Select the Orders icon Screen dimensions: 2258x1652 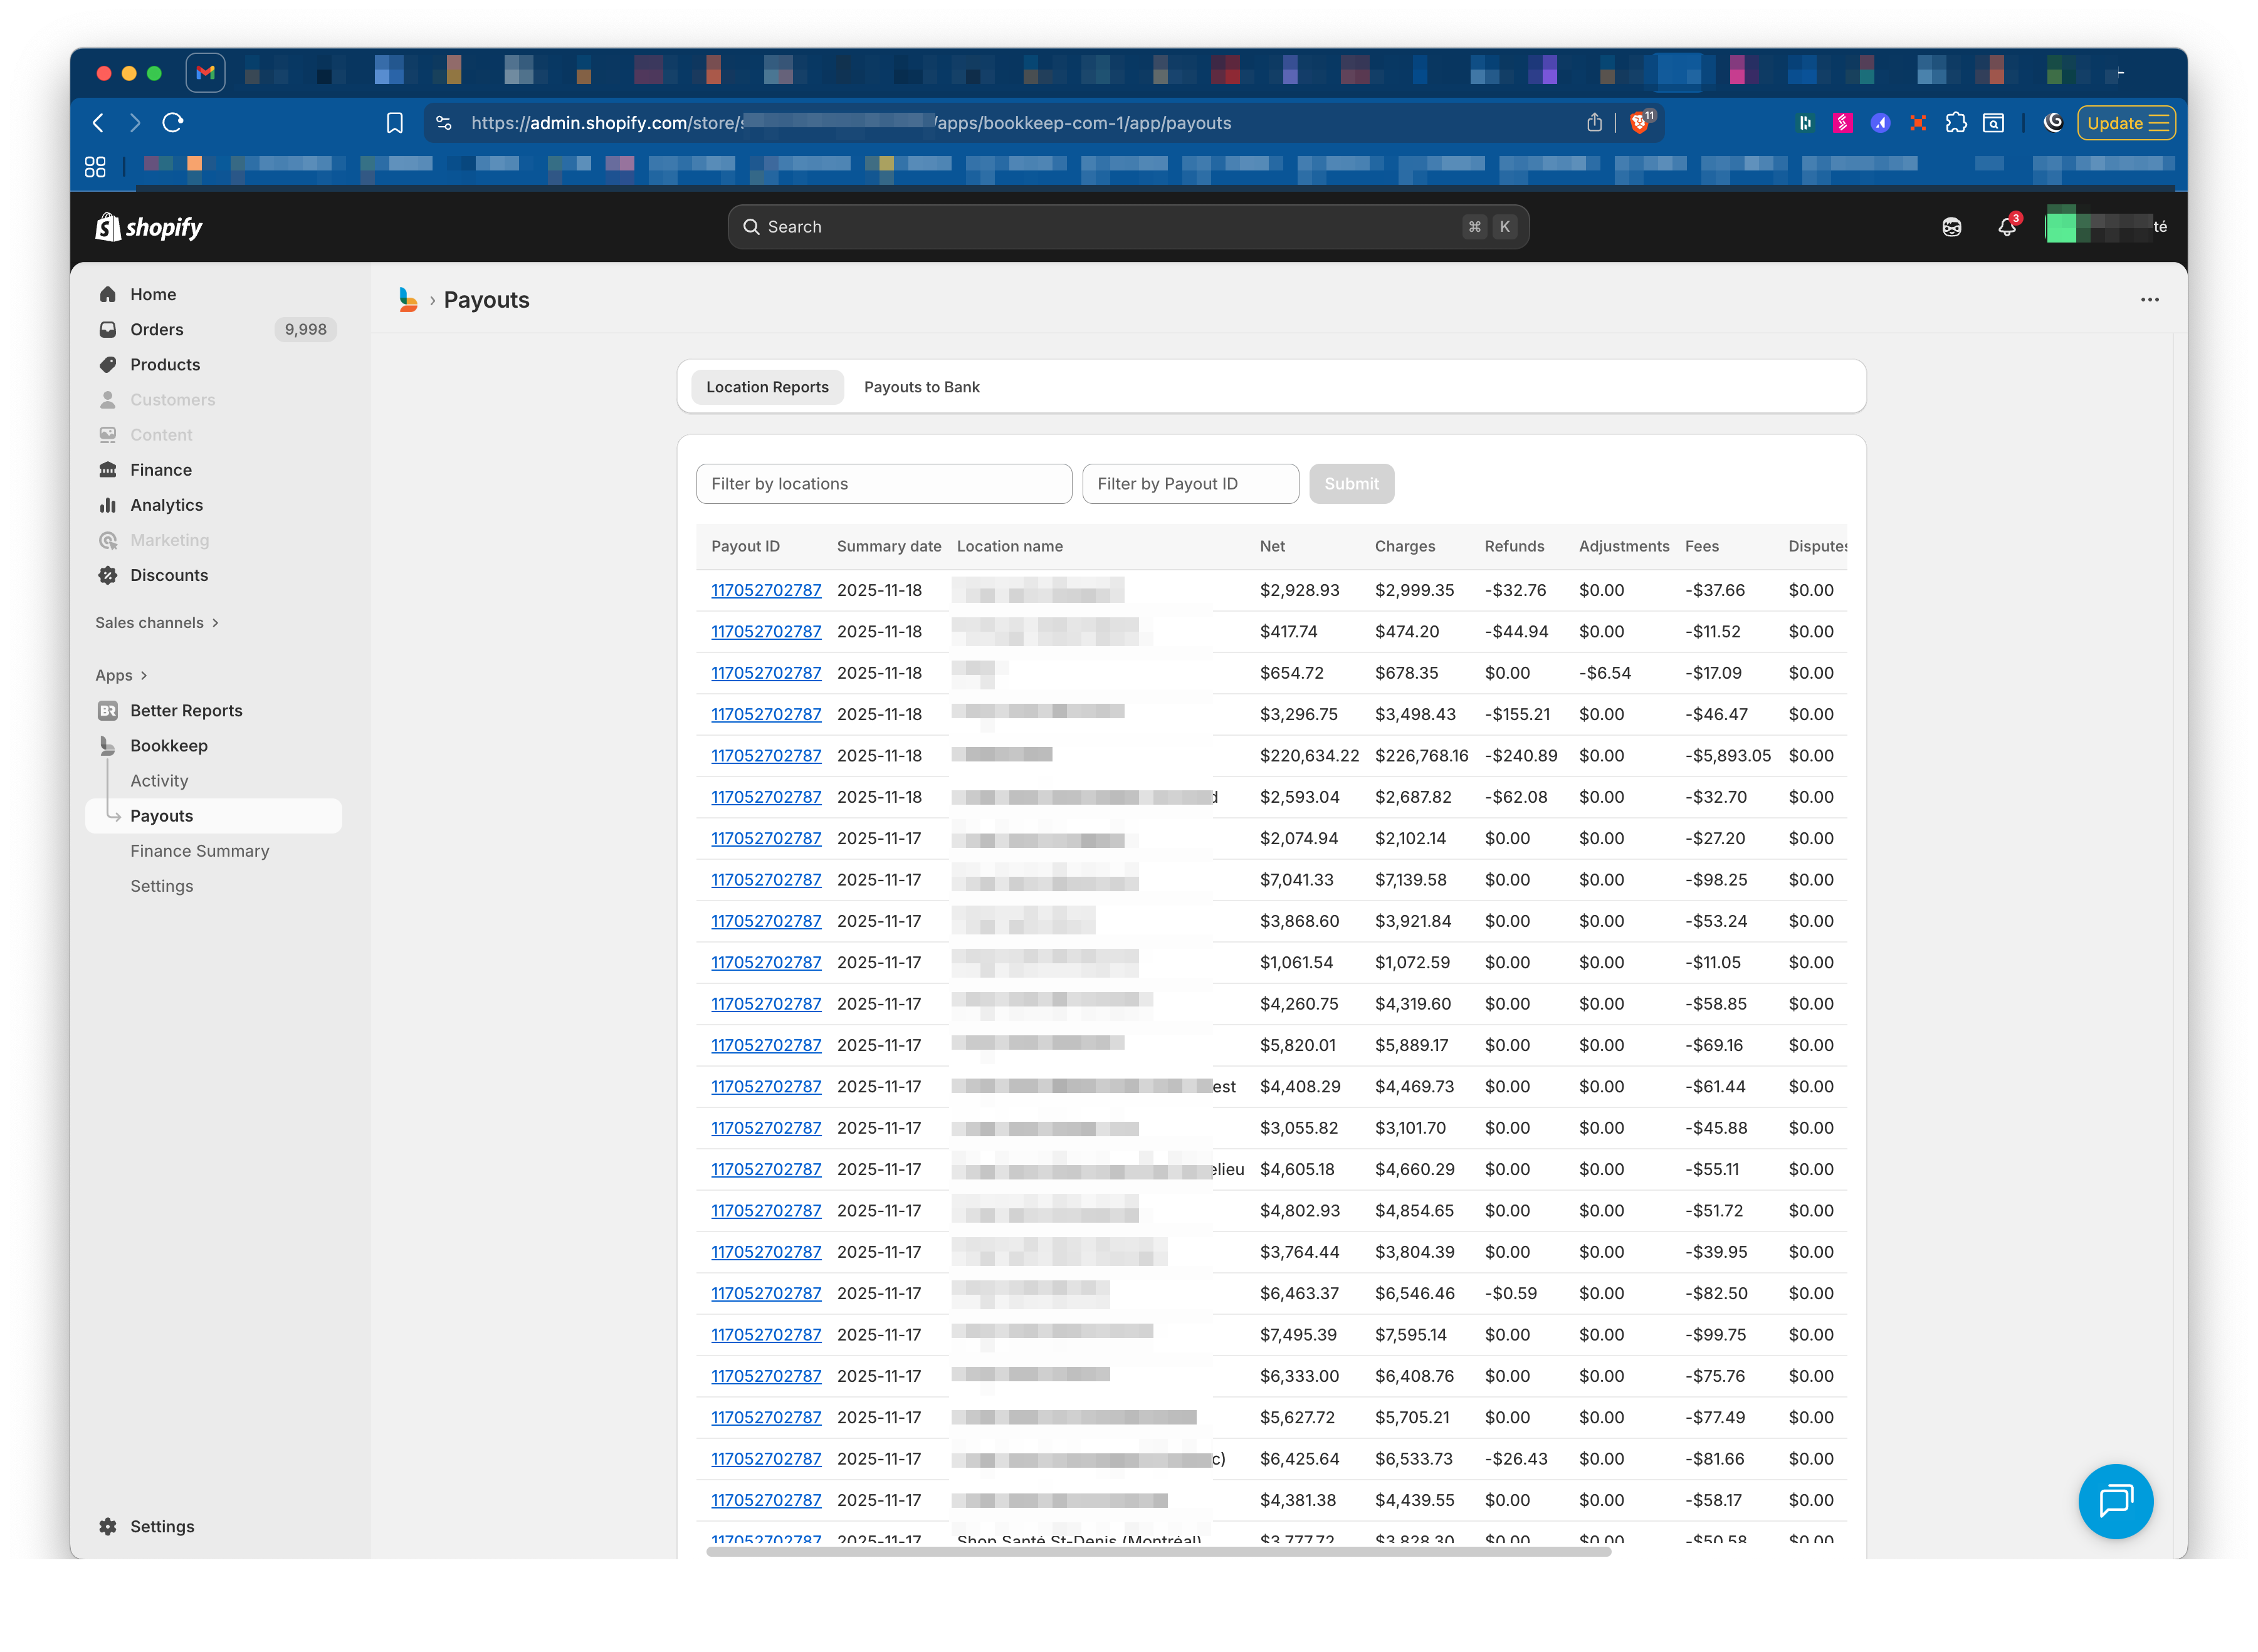coord(108,329)
